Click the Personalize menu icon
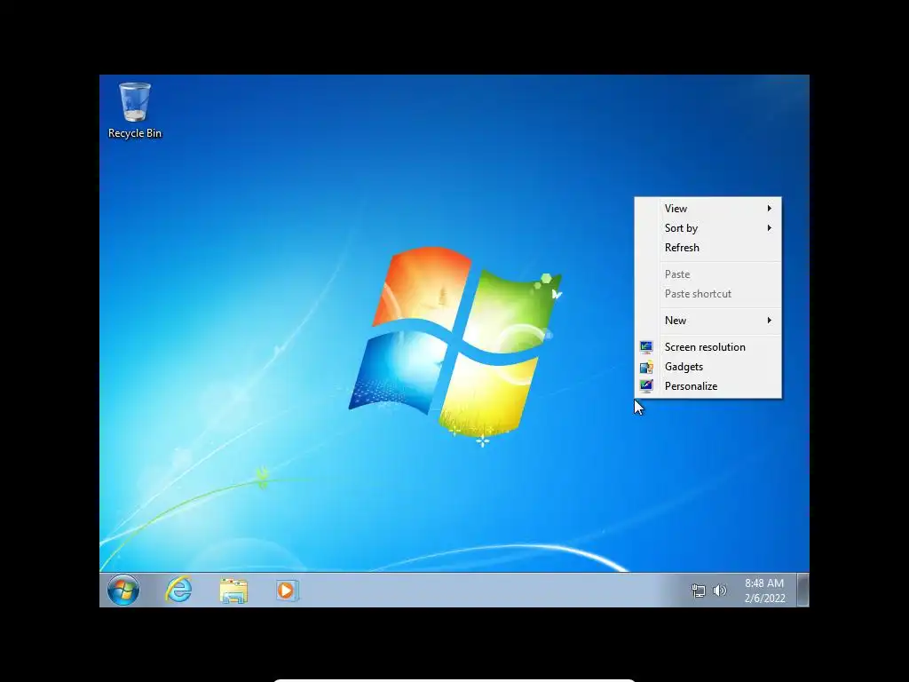Screen dimensions: 909x682 (646, 386)
